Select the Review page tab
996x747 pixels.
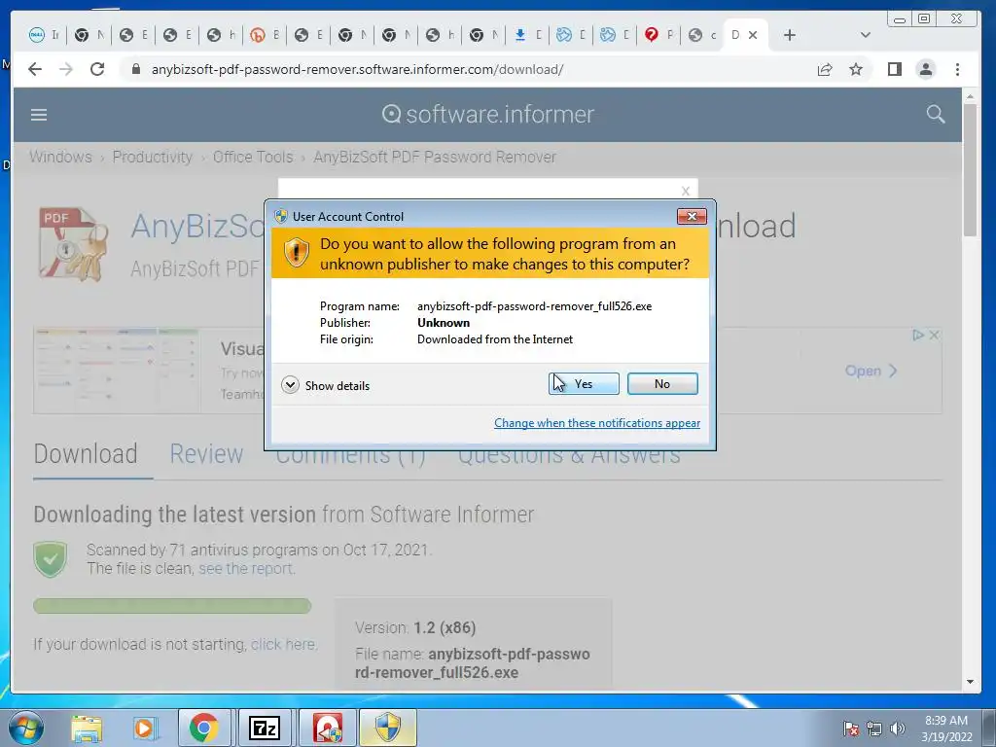click(206, 454)
